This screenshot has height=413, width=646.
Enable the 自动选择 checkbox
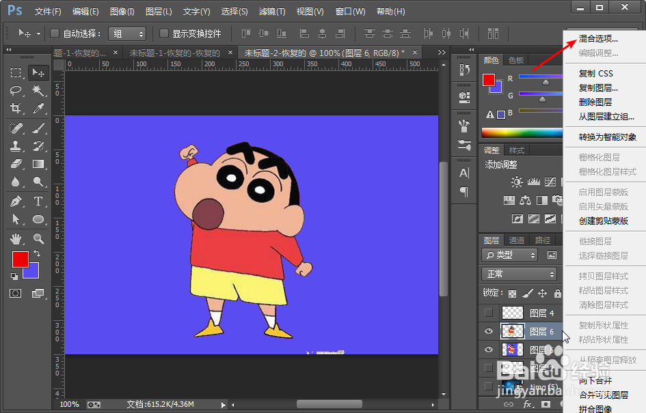[x=55, y=33]
